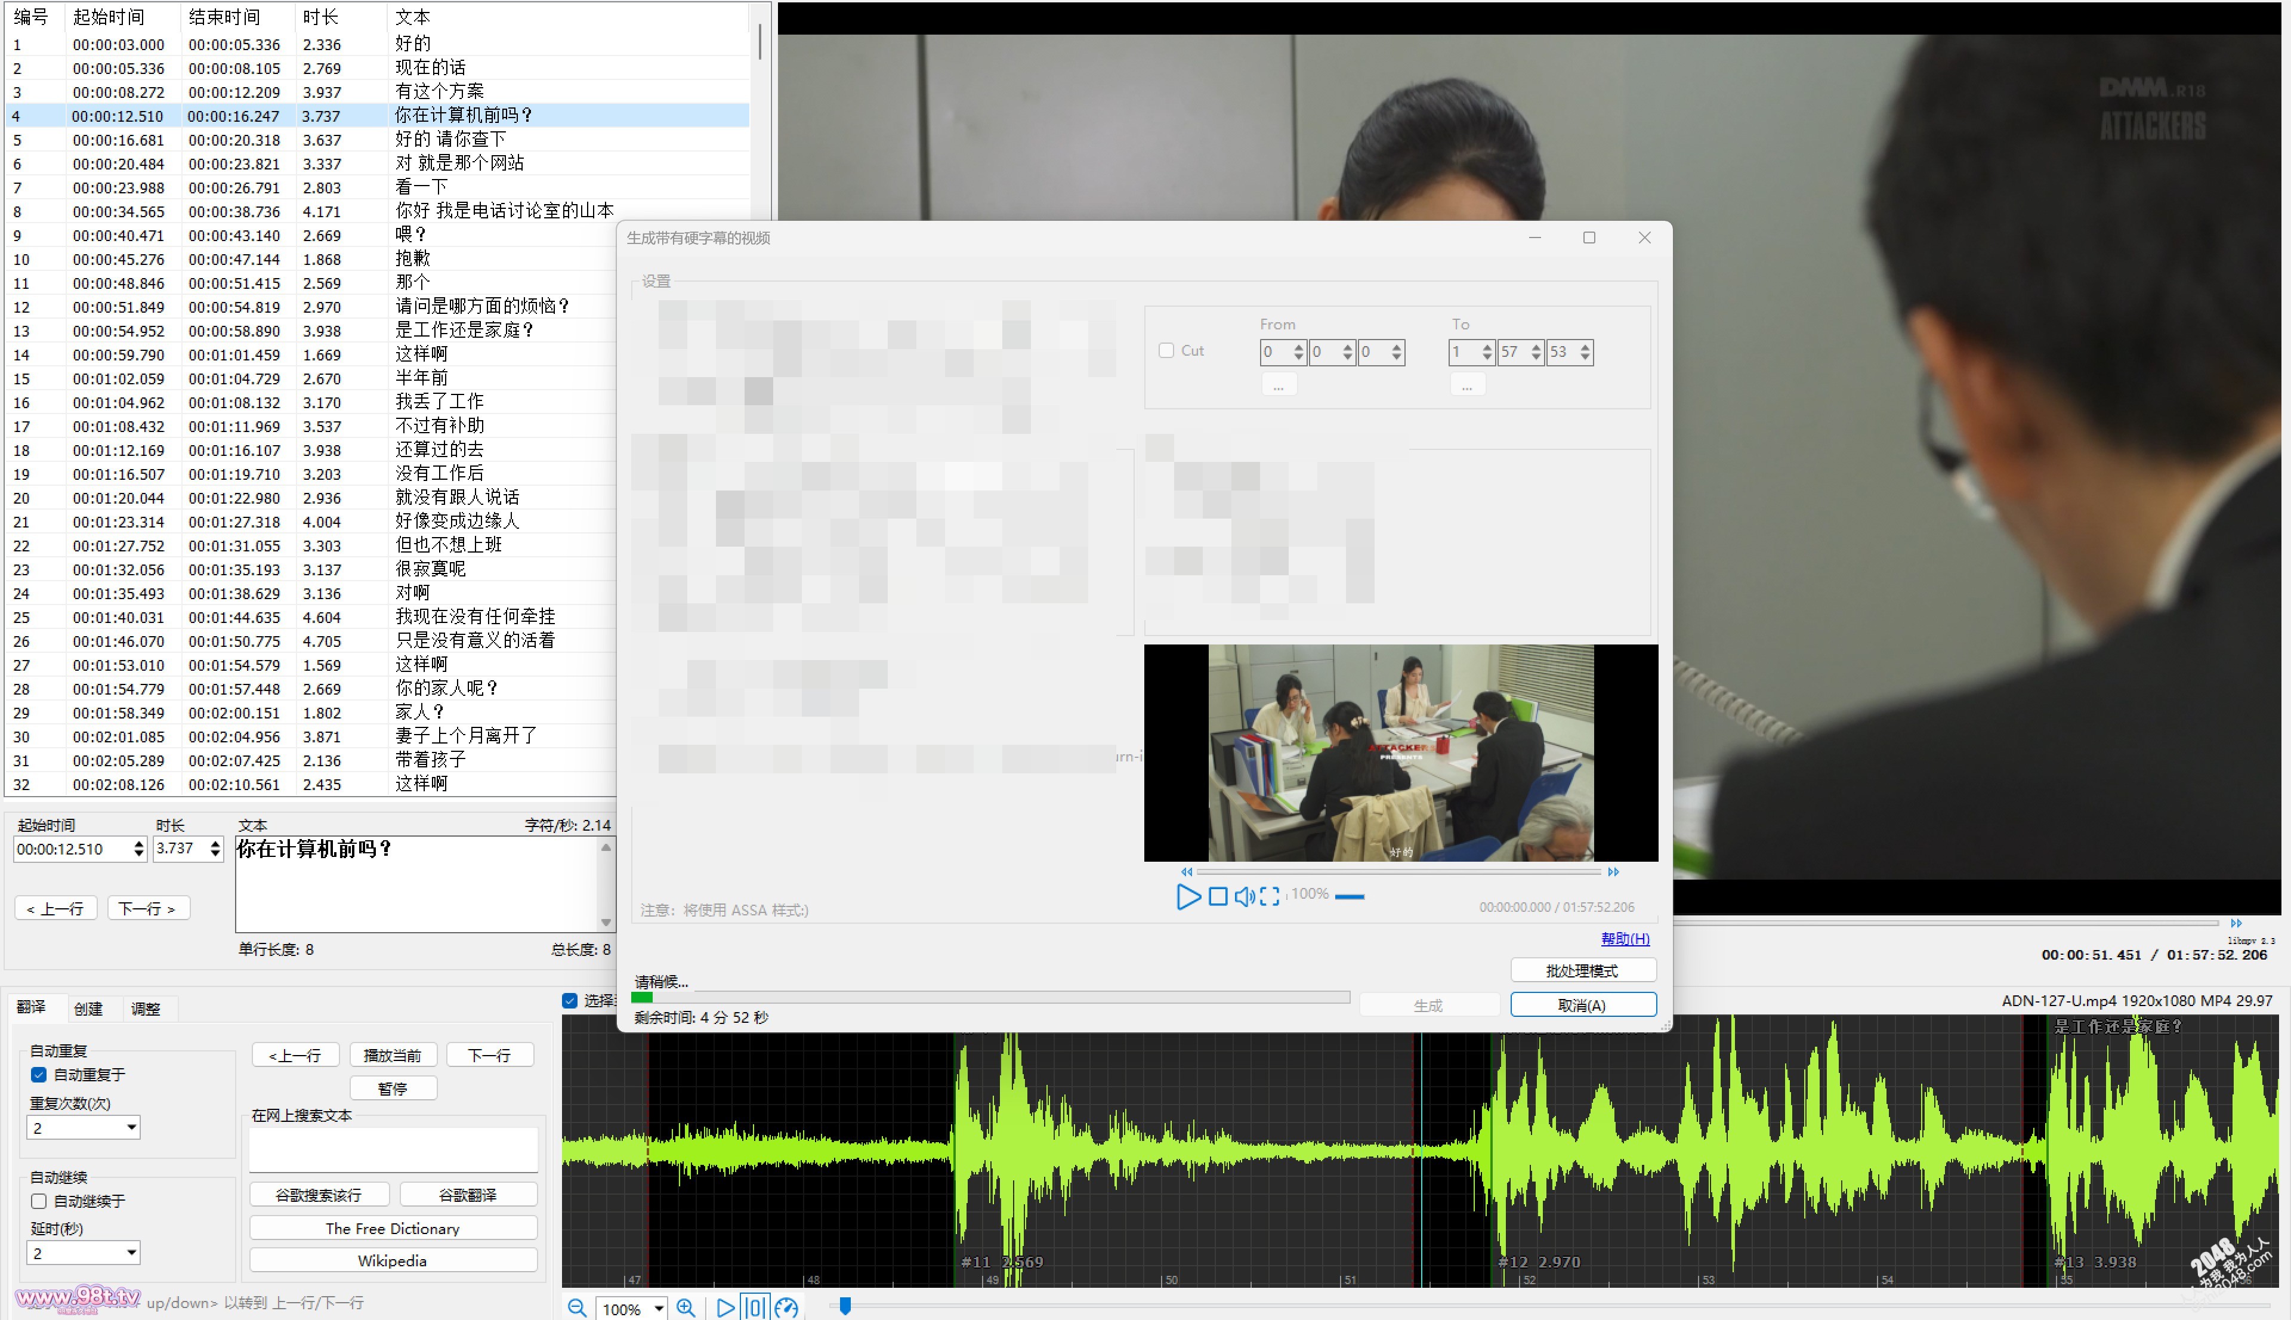Toggle the 选择 checkbox above the waveform
Screen dimensions: 2291x1320
coord(570,1001)
